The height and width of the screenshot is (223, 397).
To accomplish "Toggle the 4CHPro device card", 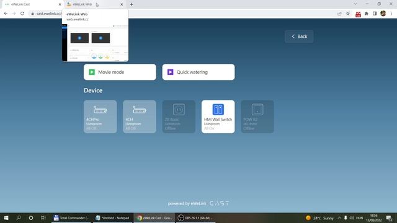I will point(100,116).
